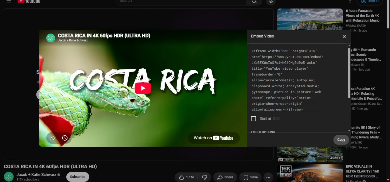
Task: Subscribe to Jacob + Katie Schwarz
Action: point(78,177)
